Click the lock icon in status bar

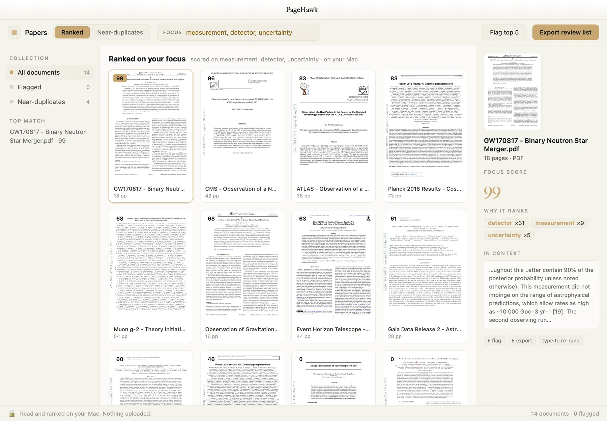[12, 414]
